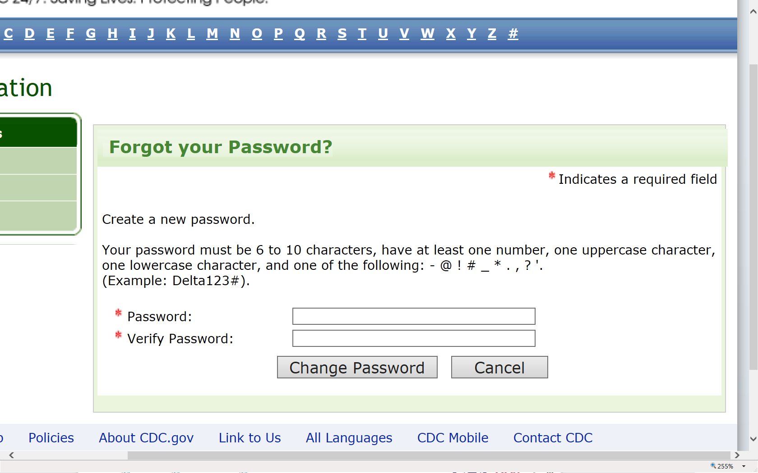This screenshot has height=473, width=758.
Task: Open the Contact CDC link
Action: click(553, 438)
